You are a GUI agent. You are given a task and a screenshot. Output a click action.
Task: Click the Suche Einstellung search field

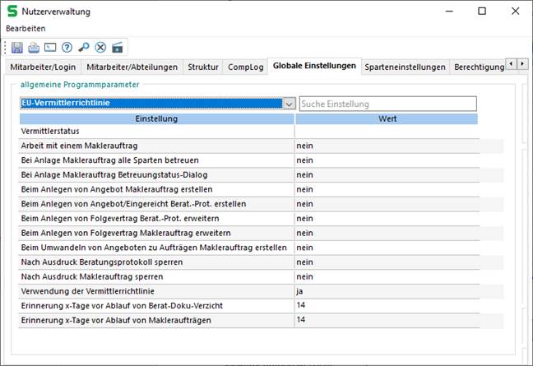point(387,104)
